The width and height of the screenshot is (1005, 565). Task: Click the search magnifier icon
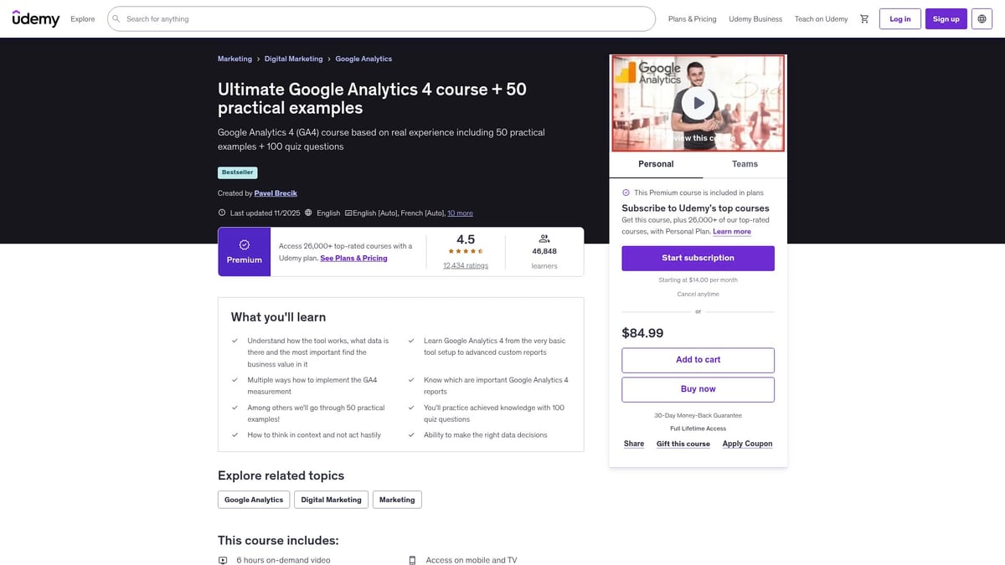115,18
